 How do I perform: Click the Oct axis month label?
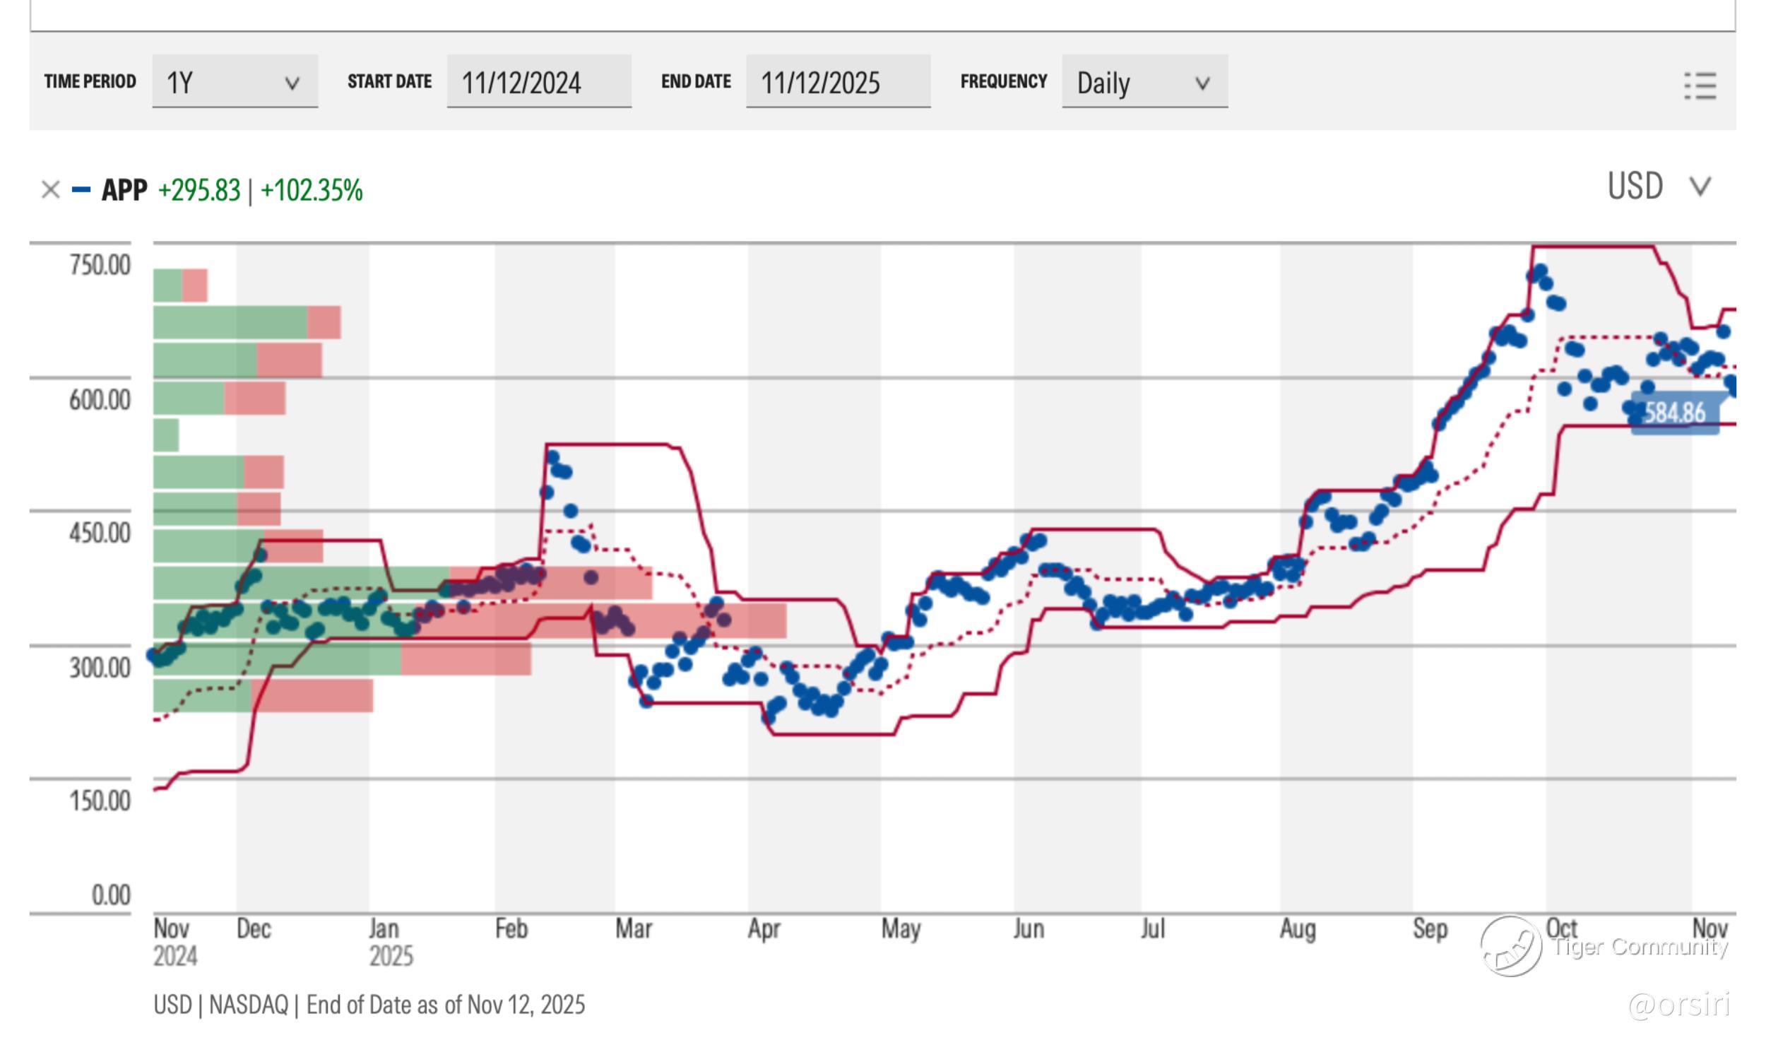[x=1561, y=928]
